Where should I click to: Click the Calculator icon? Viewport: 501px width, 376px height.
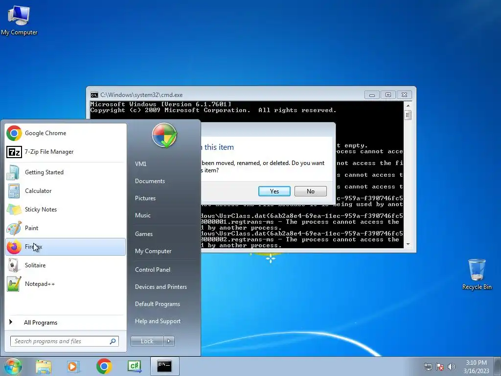pyautogui.click(x=14, y=191)
